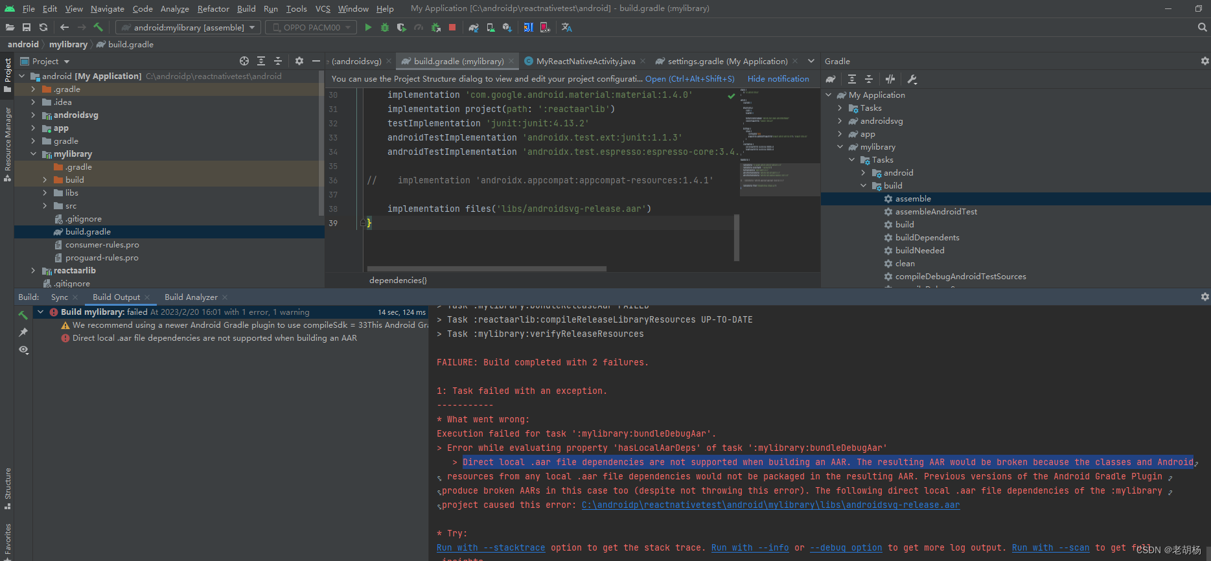The width and height of the screenshot is (1211, 561).
Task: Click the red Stop square icon
Action: [x=452, y=27]
